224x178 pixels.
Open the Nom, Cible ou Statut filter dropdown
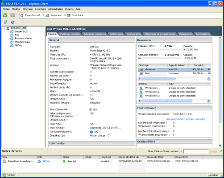tap(181, 151)
